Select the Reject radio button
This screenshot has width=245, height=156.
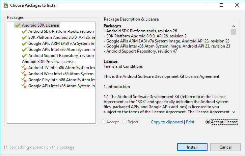point(125,122)
